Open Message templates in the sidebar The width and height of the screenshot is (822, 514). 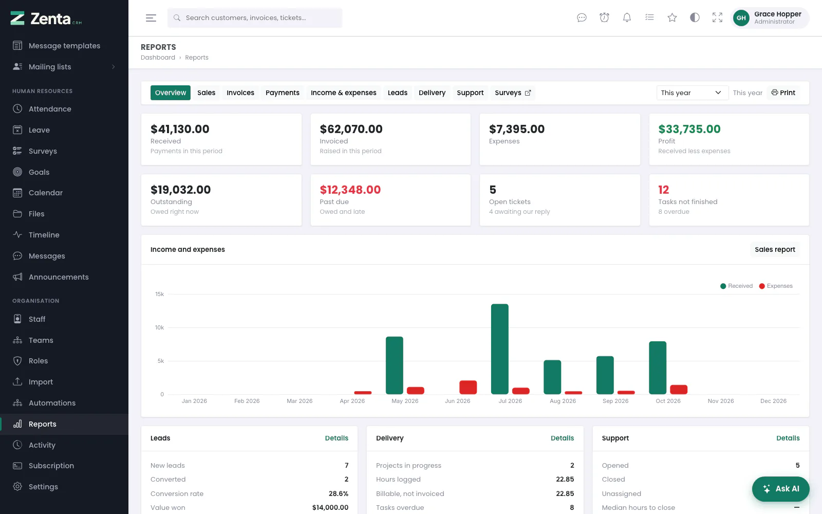click(x=64, y=46)
